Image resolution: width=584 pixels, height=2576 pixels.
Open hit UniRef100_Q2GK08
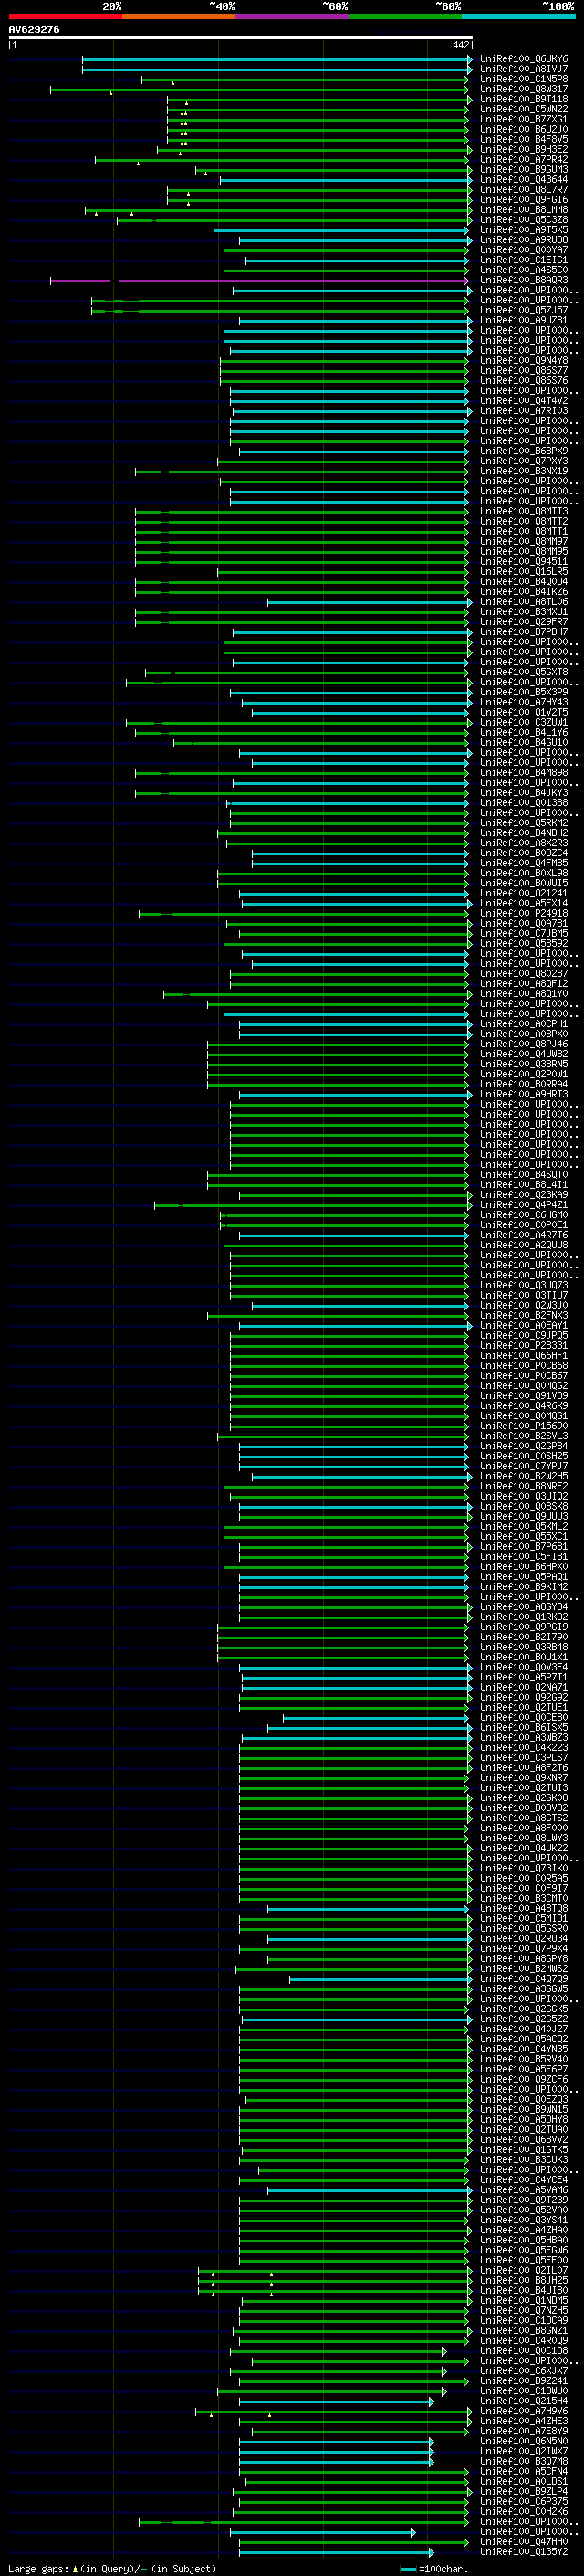tap(524, 1798)
